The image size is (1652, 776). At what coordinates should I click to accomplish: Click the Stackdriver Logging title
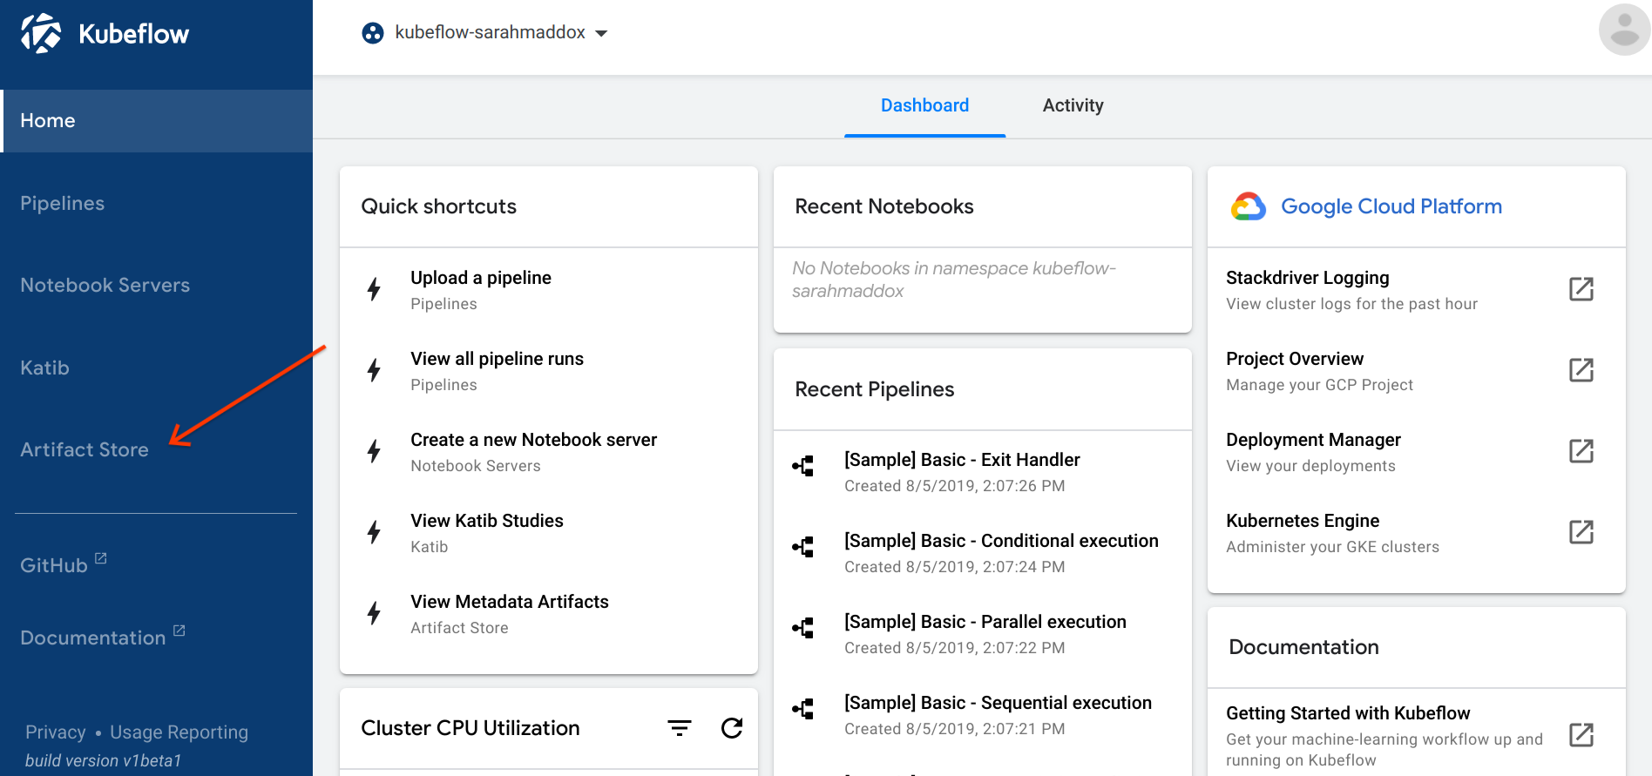pyautogui.click(x=1307, y=278)
